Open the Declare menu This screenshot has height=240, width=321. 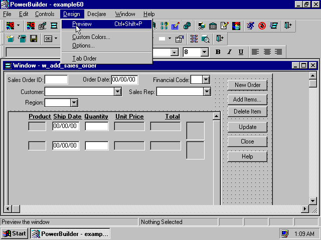pos(97,14)
